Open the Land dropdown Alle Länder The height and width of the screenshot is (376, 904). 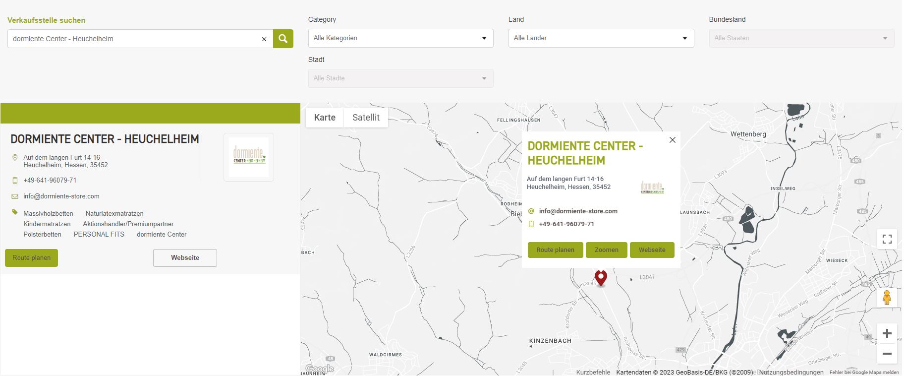601,38
